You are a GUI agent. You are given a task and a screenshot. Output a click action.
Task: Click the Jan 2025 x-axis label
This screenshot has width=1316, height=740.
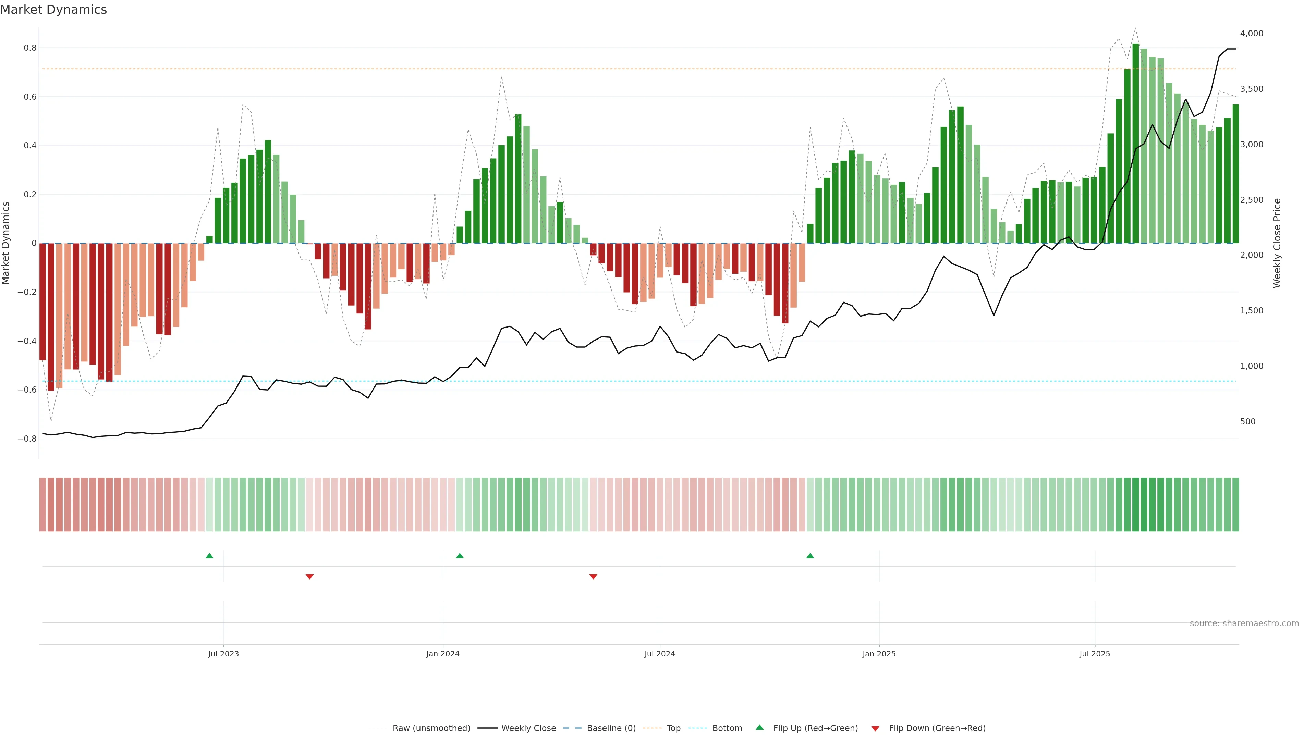879,654
